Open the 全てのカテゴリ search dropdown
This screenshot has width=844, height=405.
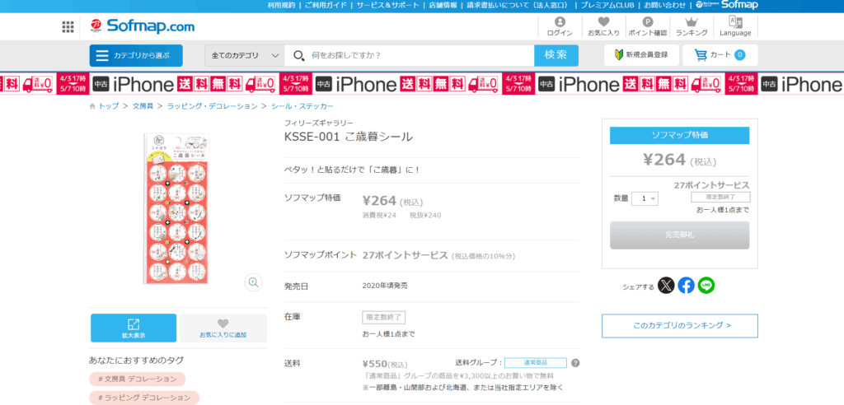[245, 55]
